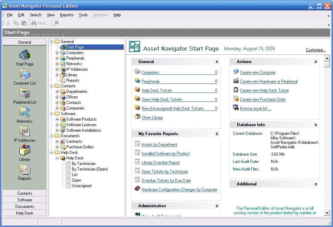The width and height of the screenshot is (333, 227).
Task: Select By Technician (Open) tree item
Action: [89, 169]
